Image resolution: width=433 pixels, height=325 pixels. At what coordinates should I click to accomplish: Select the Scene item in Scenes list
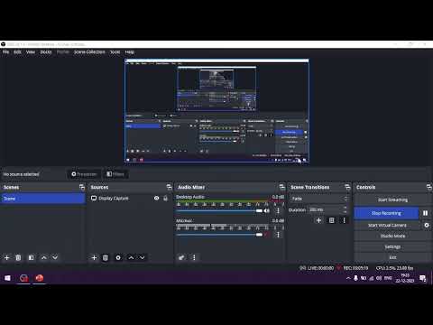[43, 199]
